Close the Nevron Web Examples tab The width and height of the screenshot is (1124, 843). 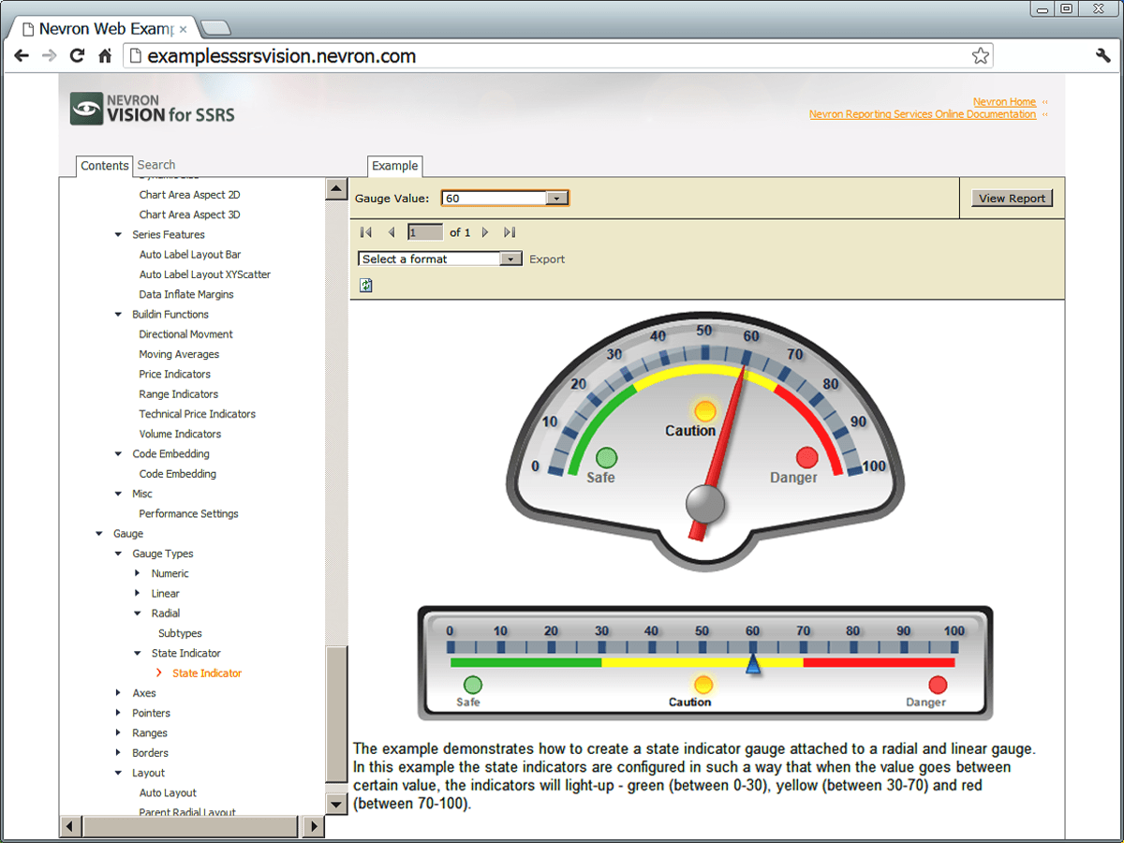click(184, 29)
